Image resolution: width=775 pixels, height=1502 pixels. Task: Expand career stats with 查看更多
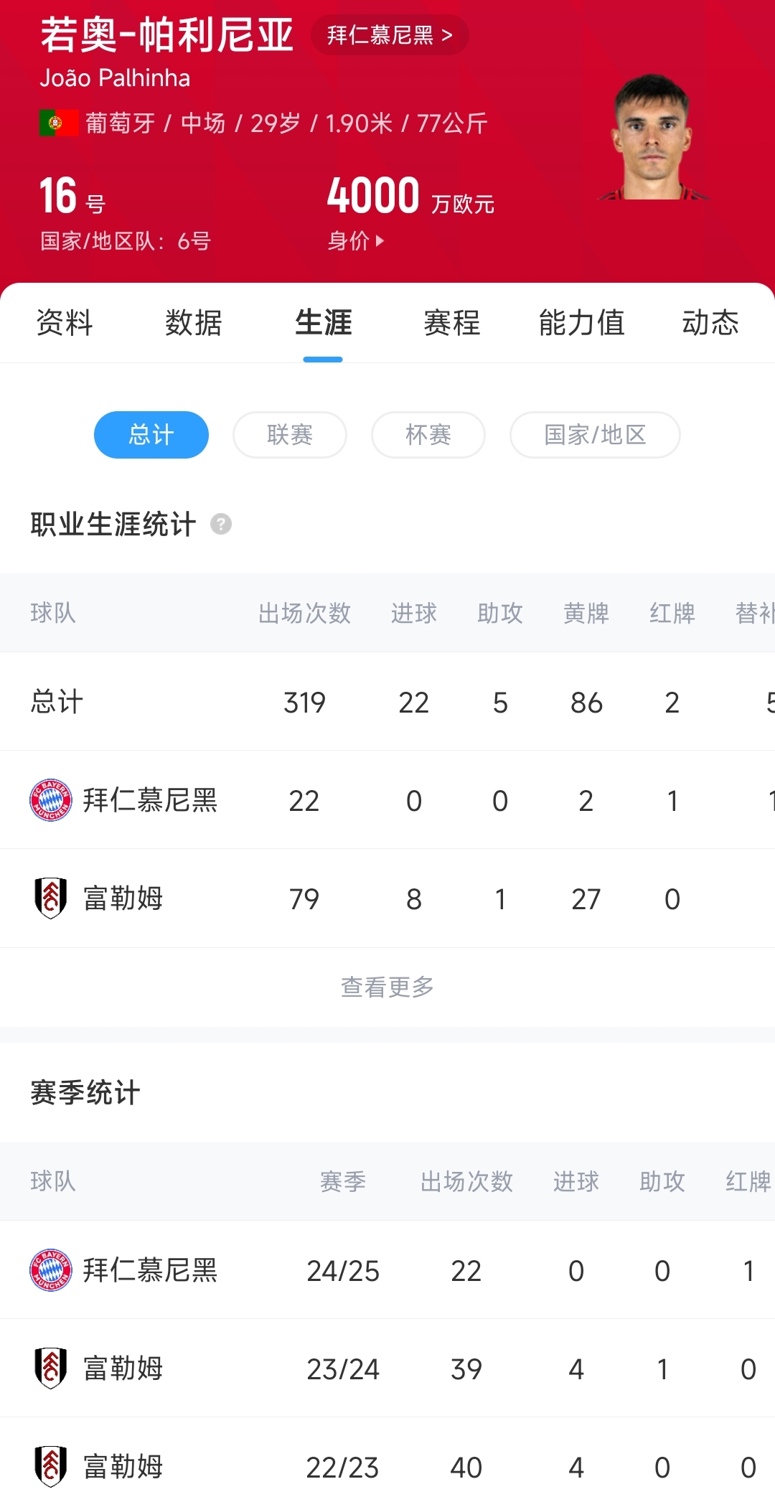point(387,987)
